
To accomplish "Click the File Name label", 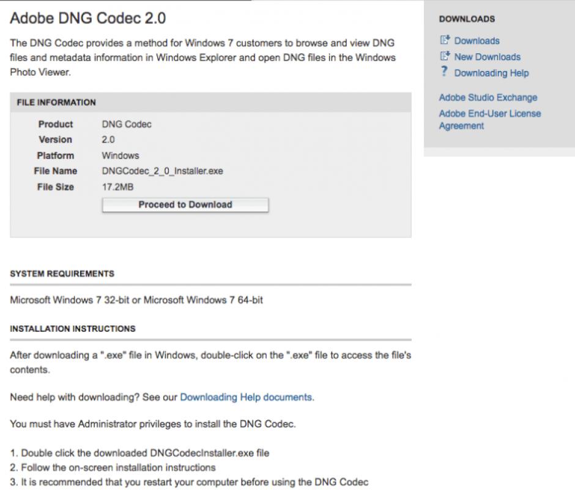I will point(56,171).
